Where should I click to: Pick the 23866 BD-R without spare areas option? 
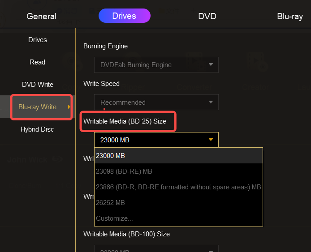pos(178,187)
